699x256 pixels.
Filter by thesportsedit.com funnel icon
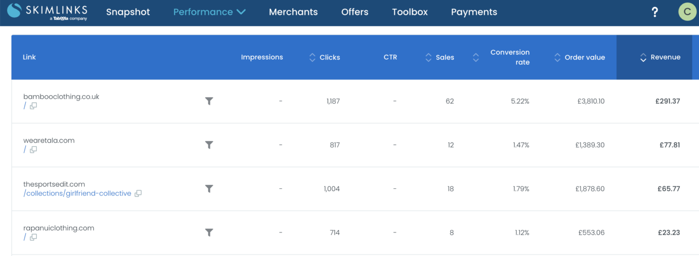click(209, 189)
